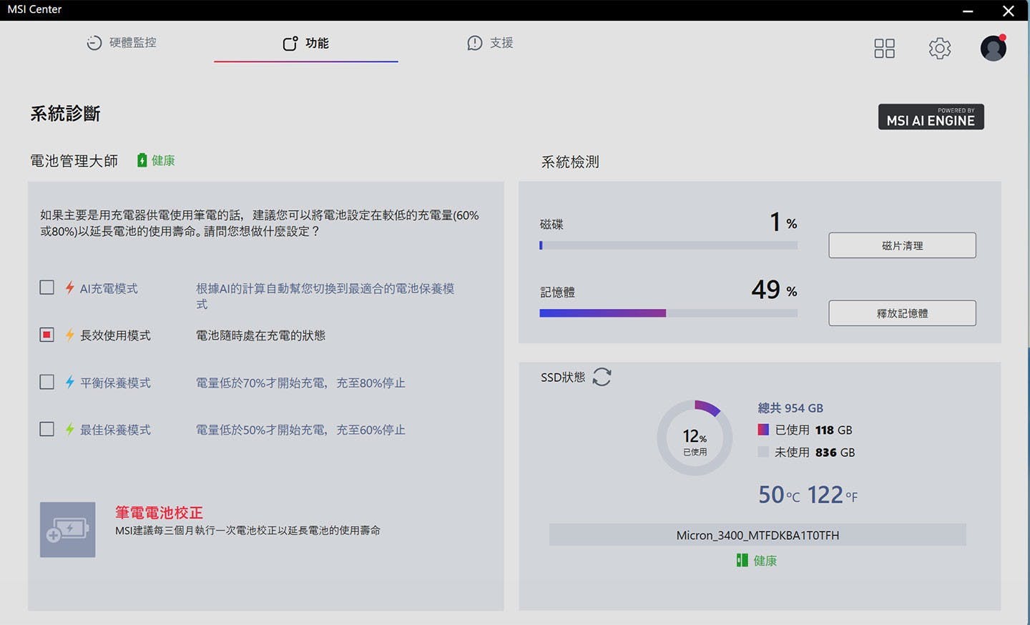Open the settings gear icon
Image resolution: width=1030 pixels, height=625 pixels.
click(939, 49)
